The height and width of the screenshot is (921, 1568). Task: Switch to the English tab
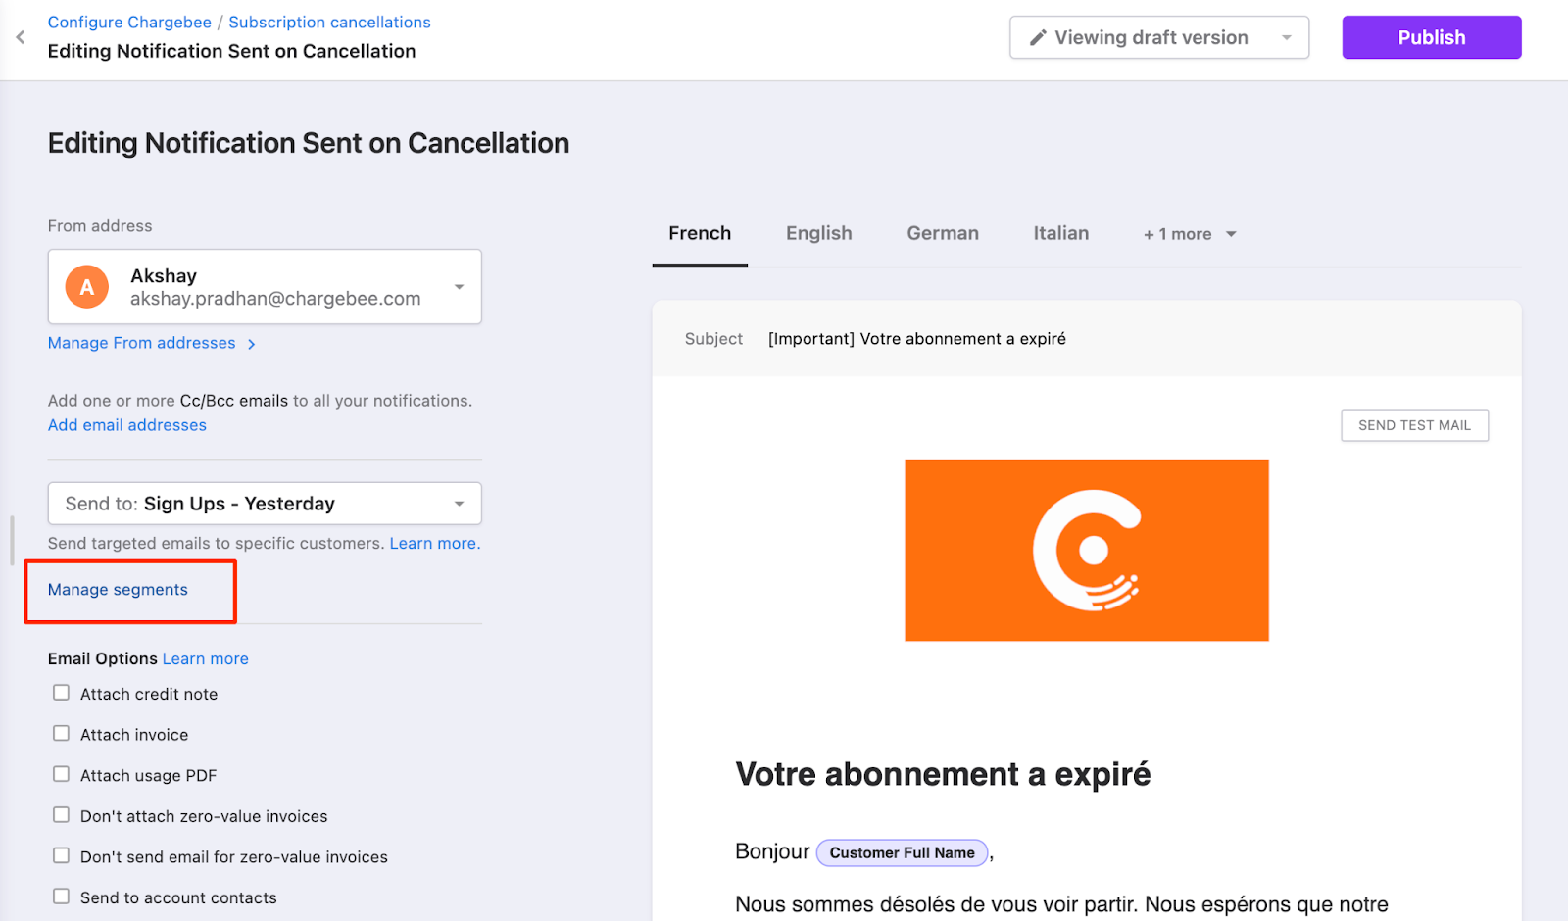tap(819, 233)
